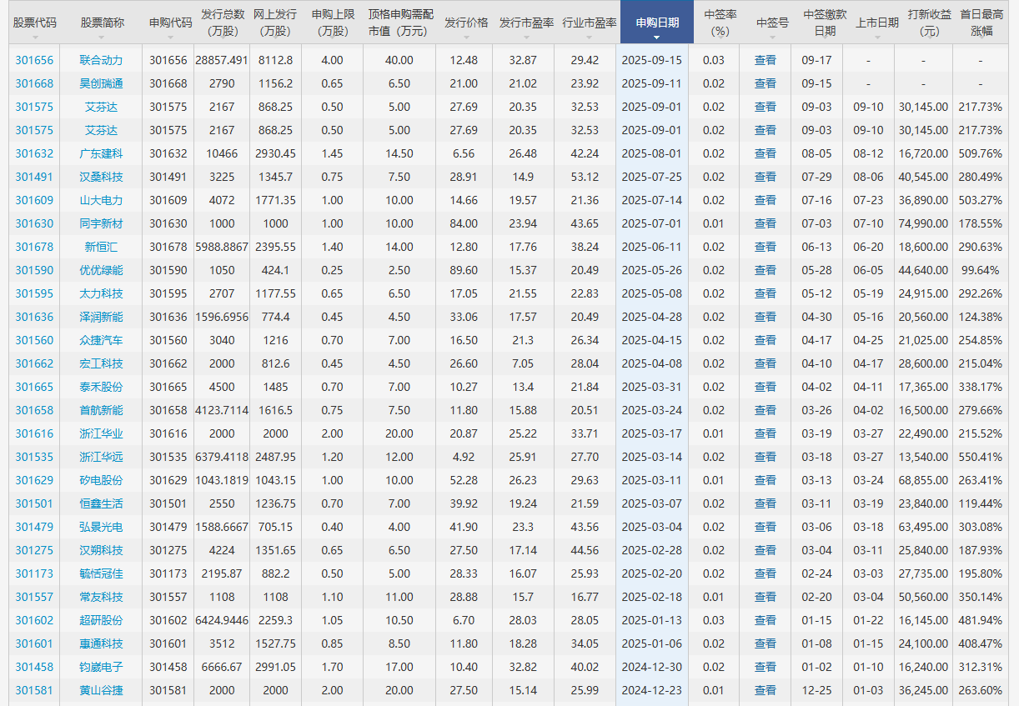Sort by 中签缴款日期 column header
The image size is (1019, 706).
point(825,23)
